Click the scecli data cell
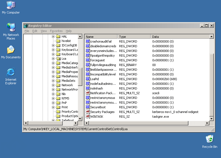Viewport: 221px width, 158px height. [156, 93]
